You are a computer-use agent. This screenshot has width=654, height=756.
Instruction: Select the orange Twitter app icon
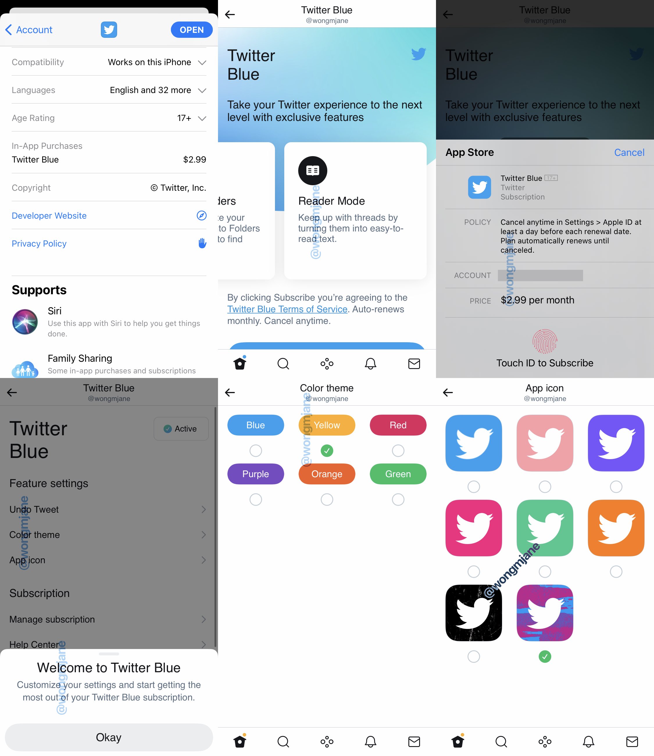(614, 527)
